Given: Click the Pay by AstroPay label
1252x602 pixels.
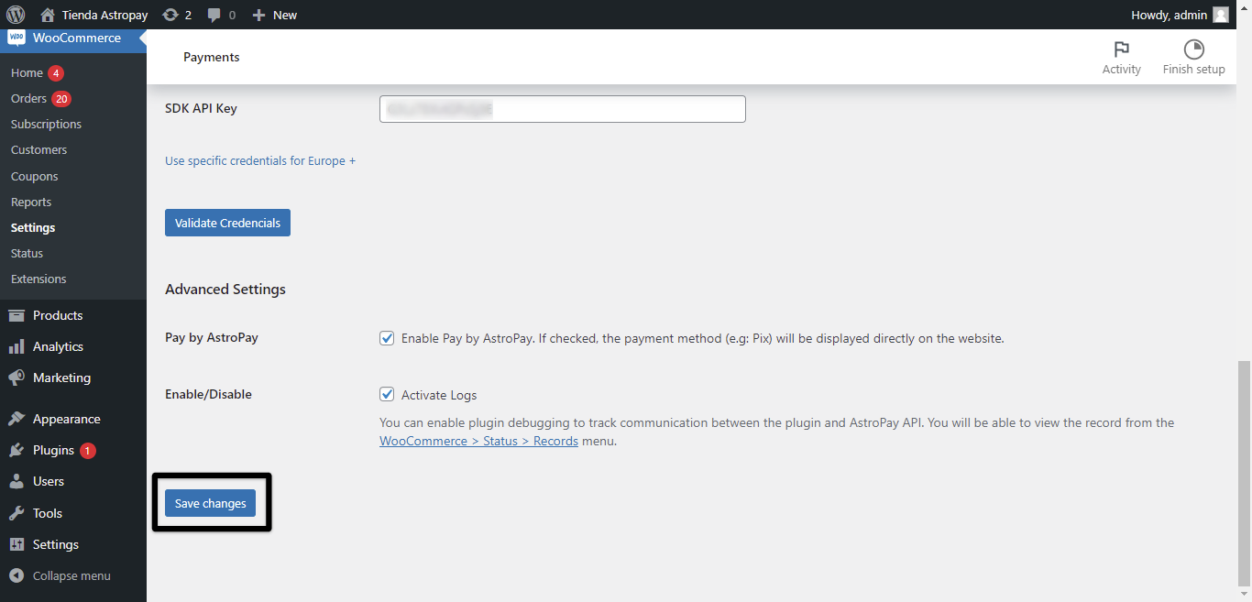Looking at the screenshot, I should [212, 337].
